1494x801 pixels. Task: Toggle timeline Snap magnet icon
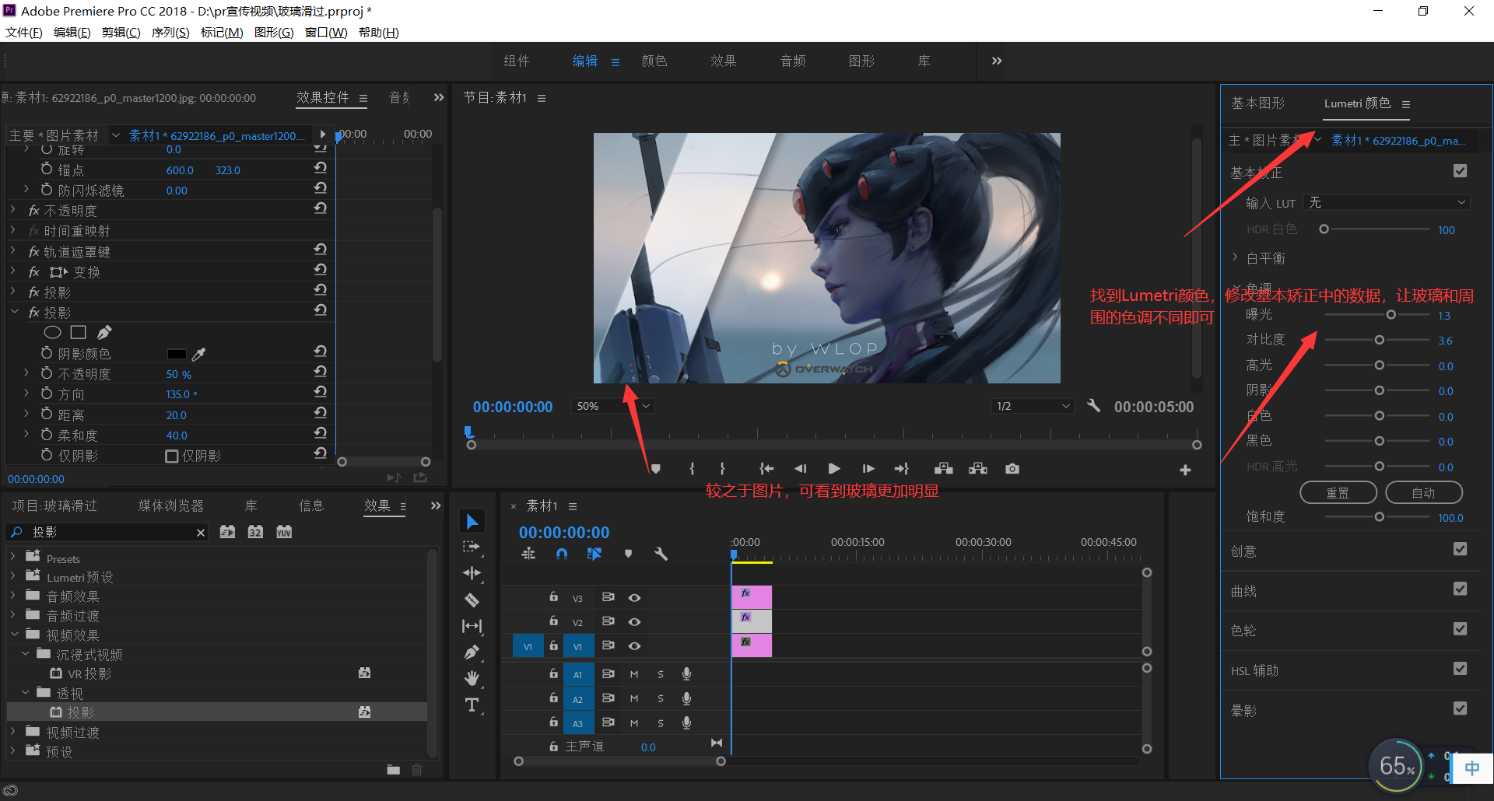[562, 554]
